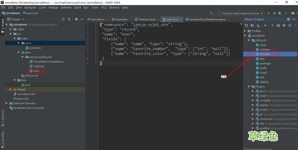Open the Project view type dropdown
This screenshot has height=150, width=298.
pyautogui.click(x=16, y=19)
